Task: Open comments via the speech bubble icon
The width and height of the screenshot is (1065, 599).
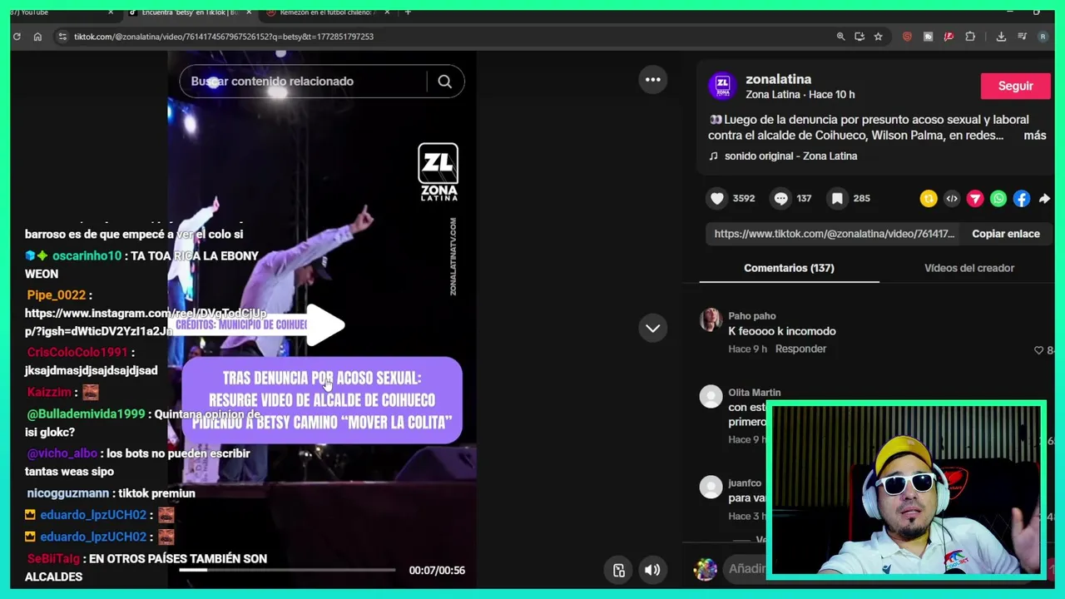Action: 780,198
